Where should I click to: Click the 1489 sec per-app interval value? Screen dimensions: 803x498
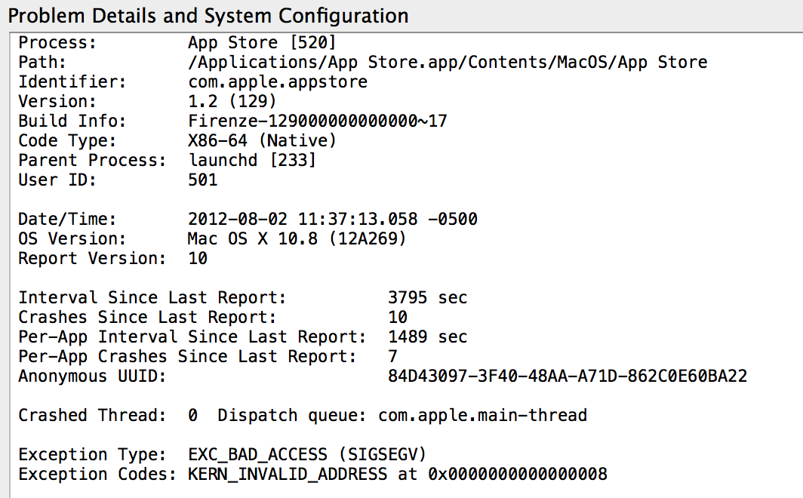coord(428,337)
